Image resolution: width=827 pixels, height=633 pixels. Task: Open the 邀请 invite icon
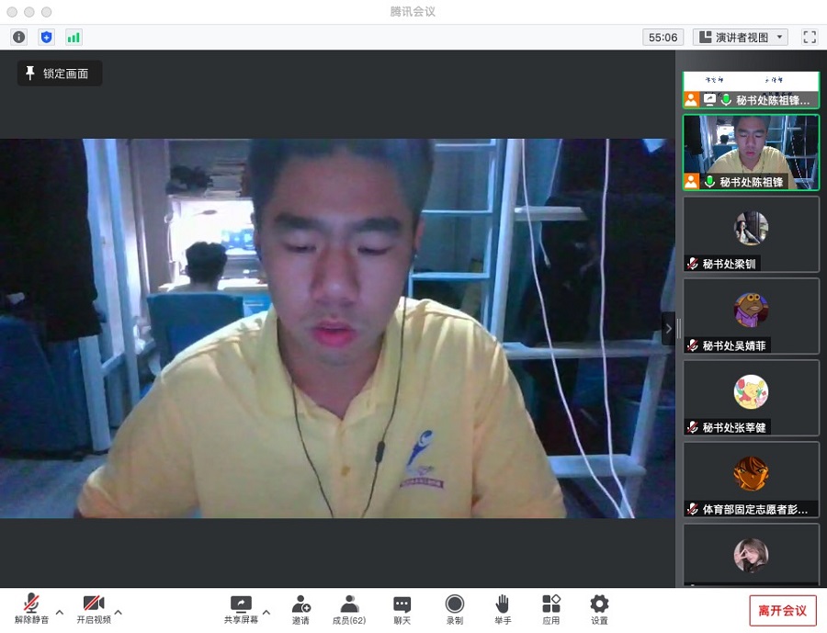click(x=300, y=608)
